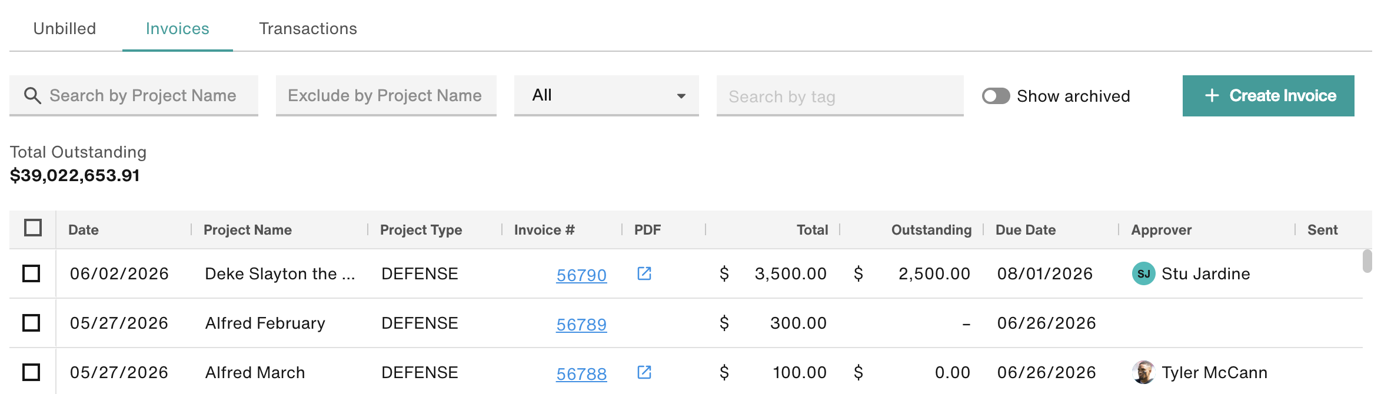Sort by the Project Name column header
Image resolution: width=1381 pixels, height=394 pixels.
[x=247, y=230]
